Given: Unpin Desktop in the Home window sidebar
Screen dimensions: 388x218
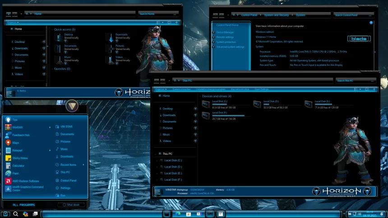Looking at the screenshot, I should (x=44, y=42).
